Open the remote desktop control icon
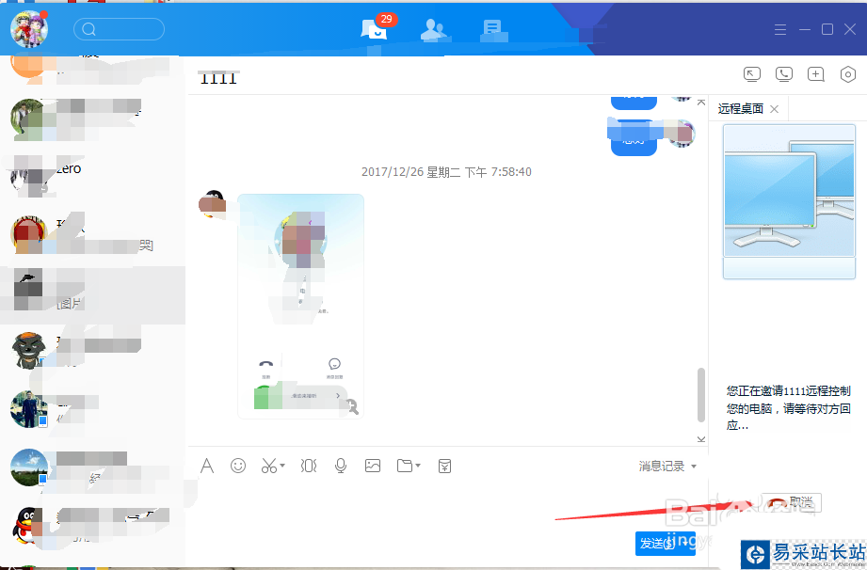The height and width of the screenshot is (570, 867). point(751,74)
